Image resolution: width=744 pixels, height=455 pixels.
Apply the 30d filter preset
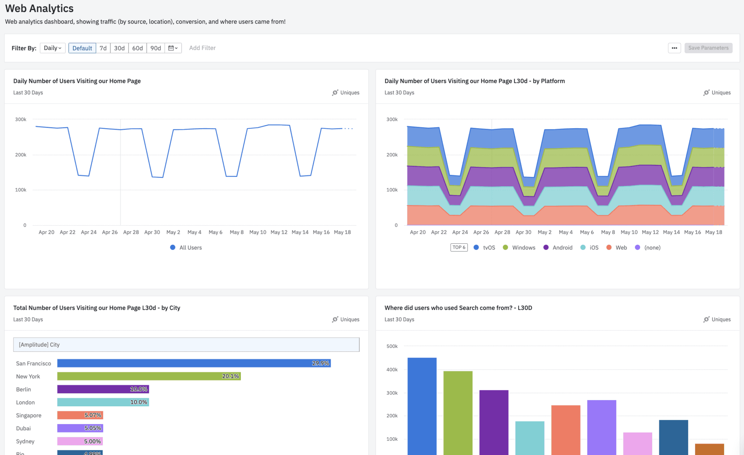120,48
